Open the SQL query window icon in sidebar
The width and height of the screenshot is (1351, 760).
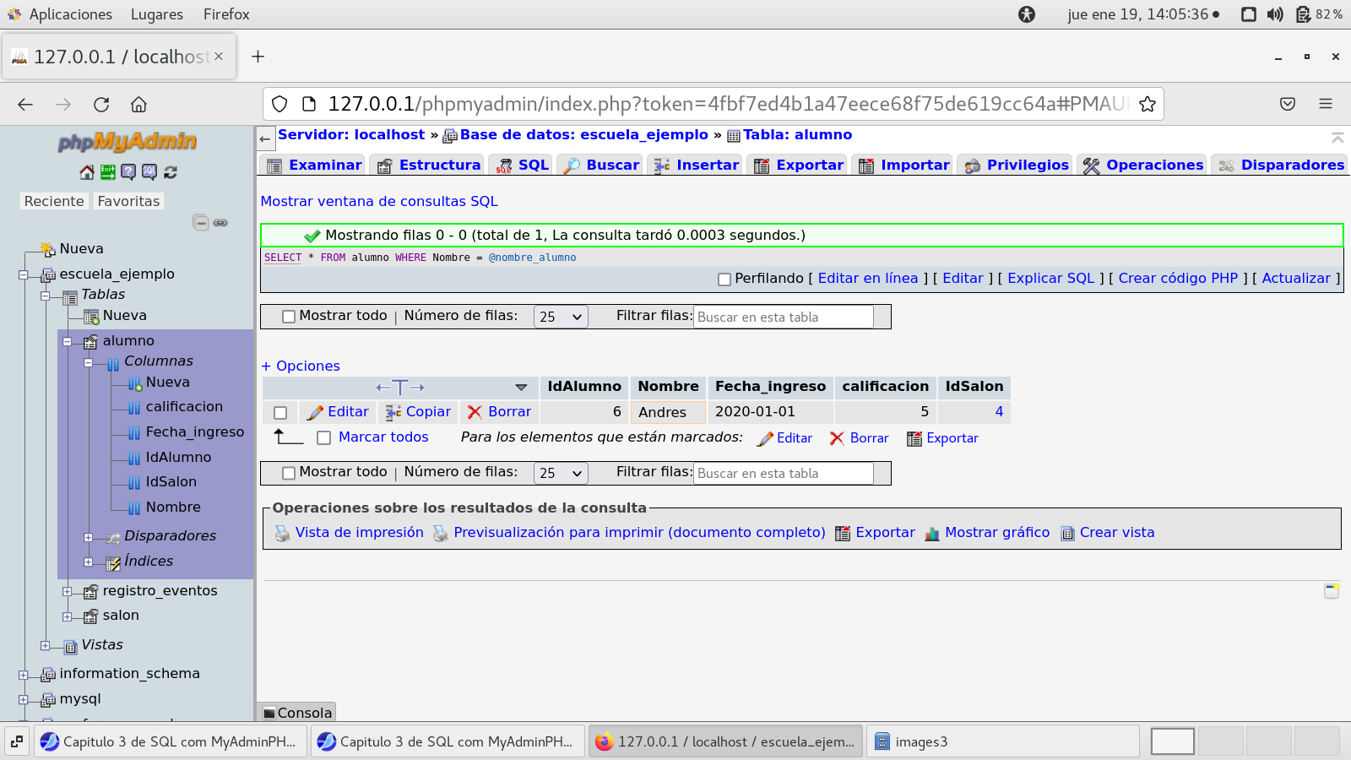click(149, 172)
